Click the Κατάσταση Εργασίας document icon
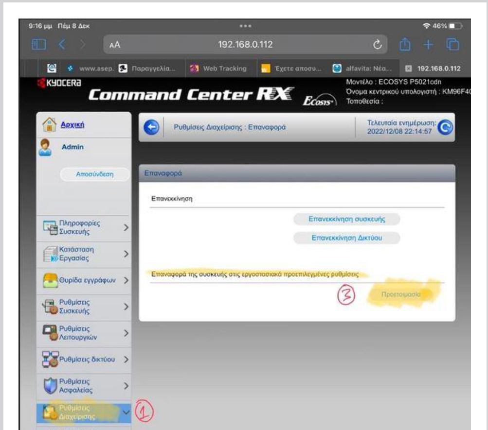Image resolution: width=488 pixels, height=430 pixels. [50, 254]
